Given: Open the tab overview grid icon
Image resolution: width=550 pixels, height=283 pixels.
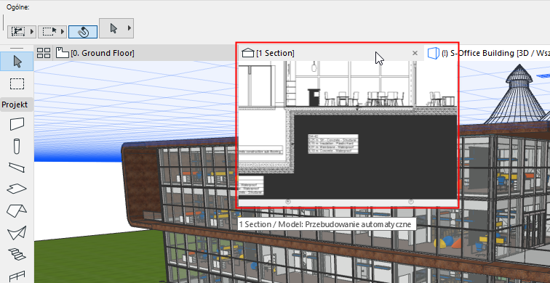Looking at the screenshot, I should 44,53.
